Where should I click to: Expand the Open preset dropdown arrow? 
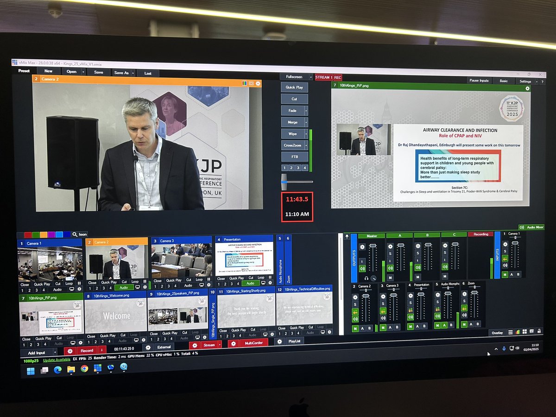83,72
